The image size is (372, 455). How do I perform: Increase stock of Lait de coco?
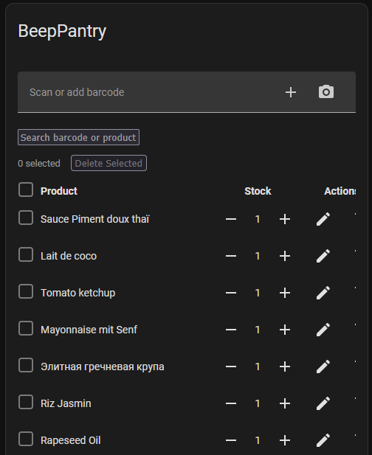tap(285, 256)
